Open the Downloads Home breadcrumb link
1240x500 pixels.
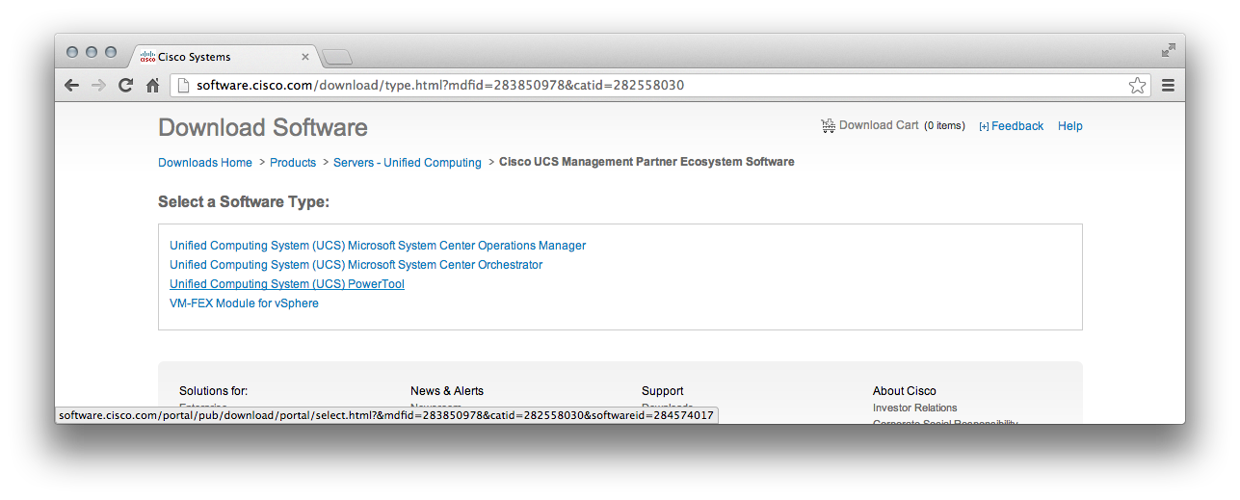(205, 163)
